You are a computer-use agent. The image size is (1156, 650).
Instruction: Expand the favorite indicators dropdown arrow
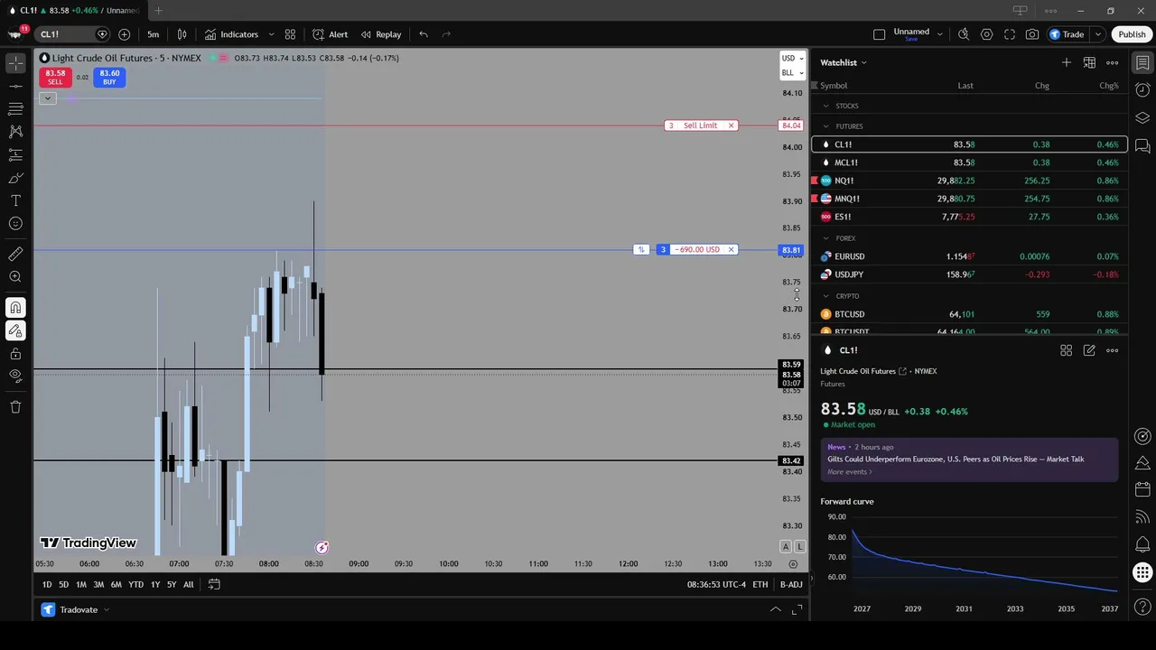269,34
